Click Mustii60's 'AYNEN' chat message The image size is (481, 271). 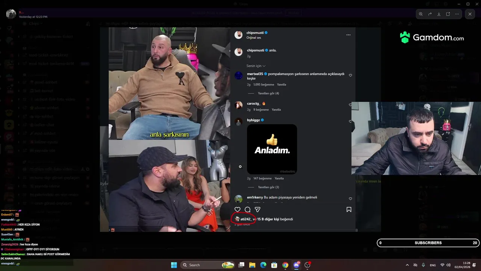point(19,229)
